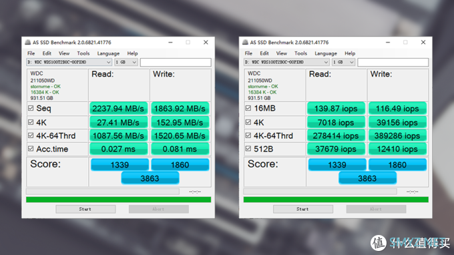Click the 4K write value 152.95 MB/s
Image resolution: width=454 pixels, height=255 pixels.
click(x=180, y=122)
